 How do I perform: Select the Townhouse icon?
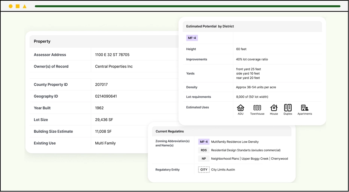point(257,108)
